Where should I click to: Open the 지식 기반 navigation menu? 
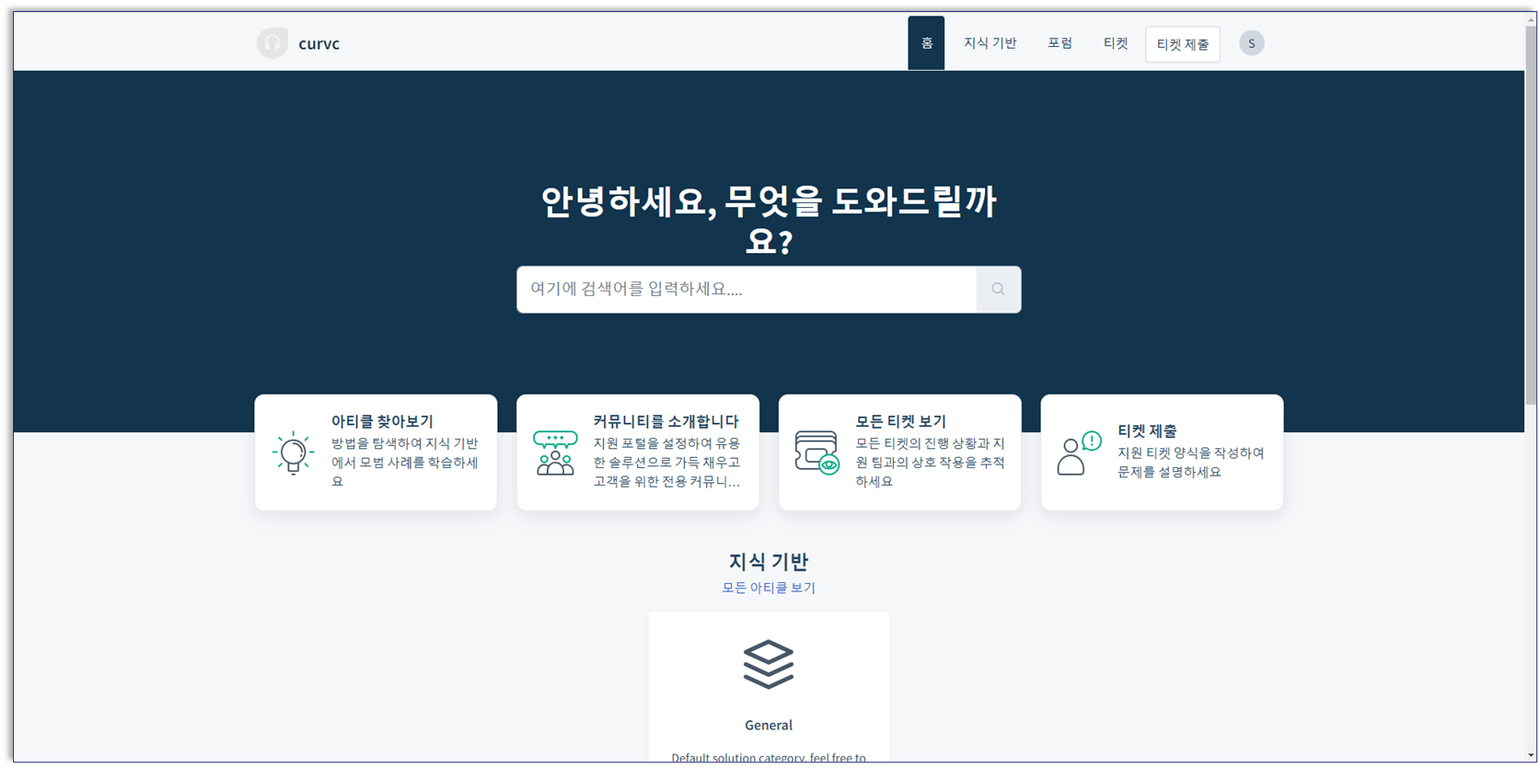click(990, 43)
